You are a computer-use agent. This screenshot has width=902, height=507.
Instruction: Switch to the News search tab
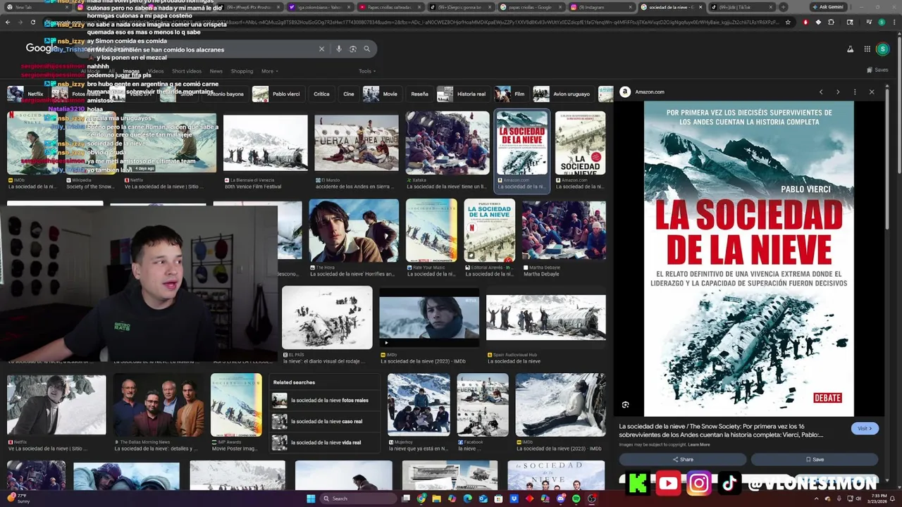coord(216,71)
